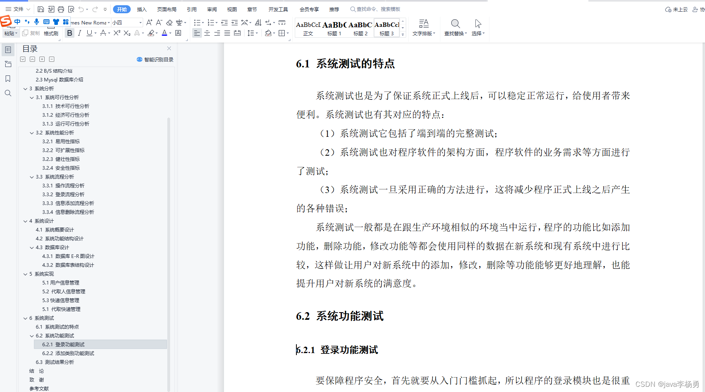Screen dimensions: 705x392
Task: Collapse the '6.2 系统功能测试' tree node
Action: coord(32,336)
